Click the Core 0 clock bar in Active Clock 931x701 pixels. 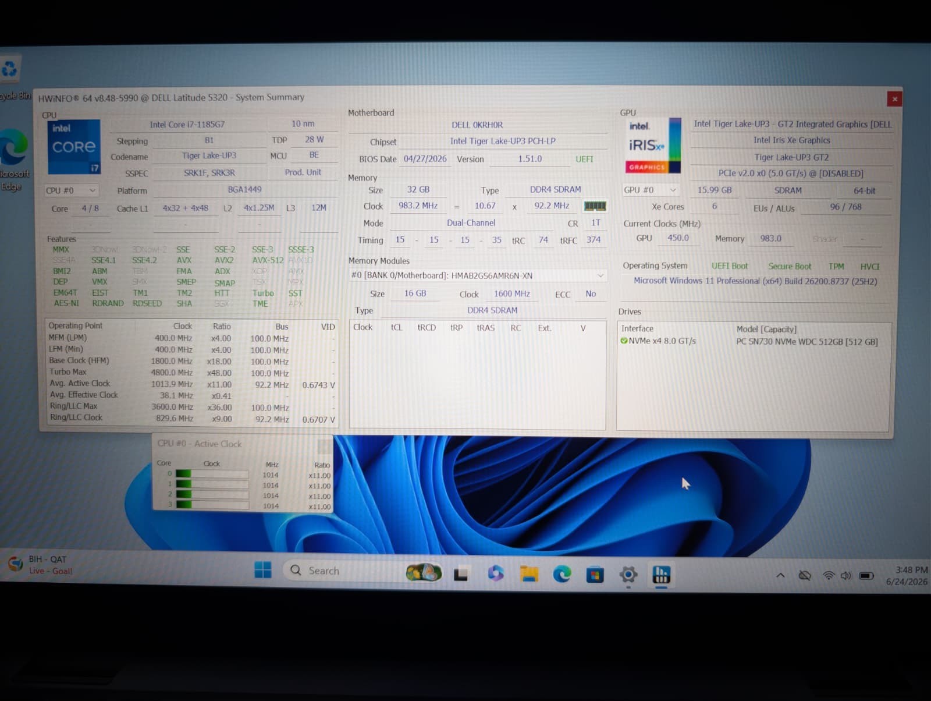tap(212, 475)
